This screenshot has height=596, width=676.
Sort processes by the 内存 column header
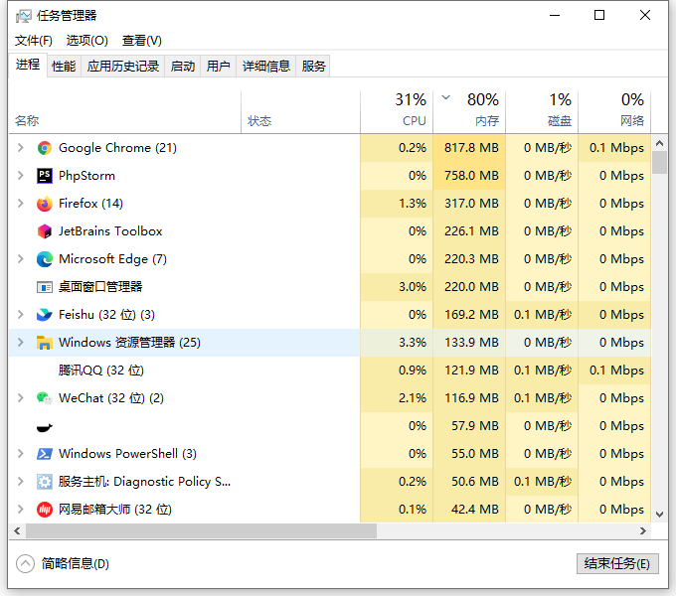(x=469, y=110)
